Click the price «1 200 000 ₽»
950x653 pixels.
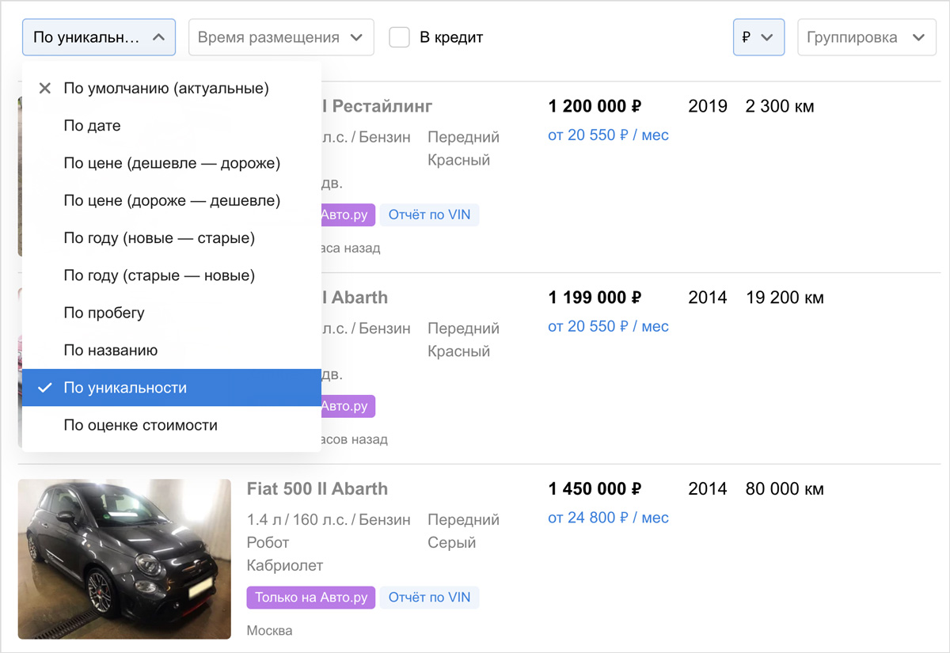[595, 106]
